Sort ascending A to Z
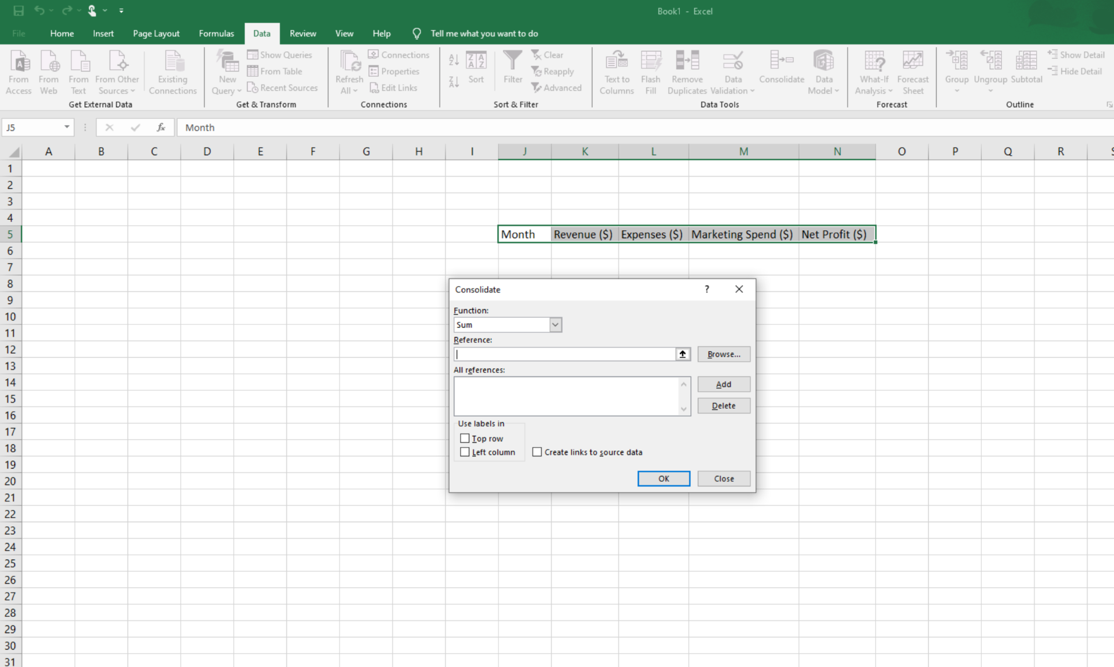Viewport: 1114px width, 667px height. click(454, 60)
